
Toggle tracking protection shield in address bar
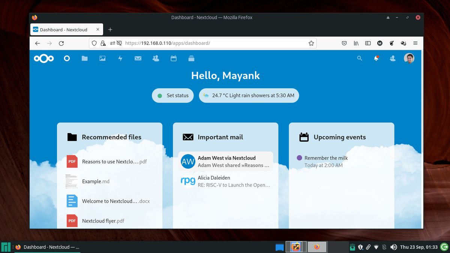point(94,43)
